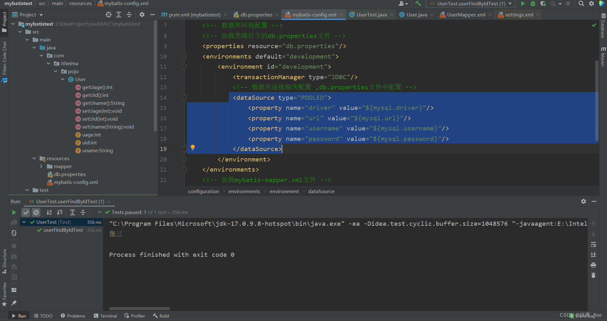Open IDE settings gear in top toolbar

[x=591, y=3]
